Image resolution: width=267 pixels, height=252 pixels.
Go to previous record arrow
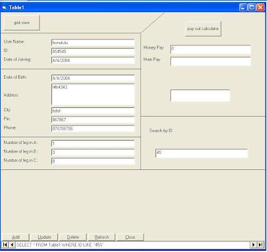12,245
